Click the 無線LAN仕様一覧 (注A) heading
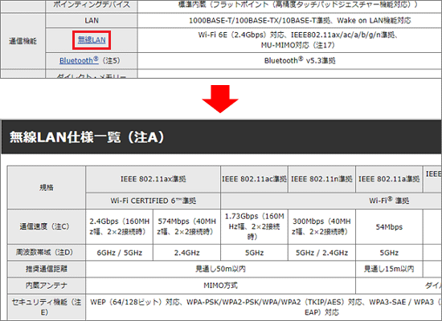442x321 pixels. [87, 137]
